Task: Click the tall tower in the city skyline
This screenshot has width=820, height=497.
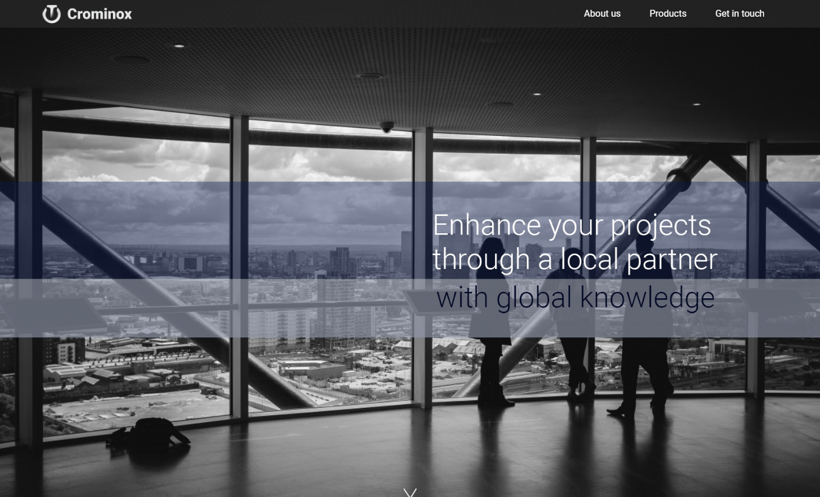Action: click(340, 262)
